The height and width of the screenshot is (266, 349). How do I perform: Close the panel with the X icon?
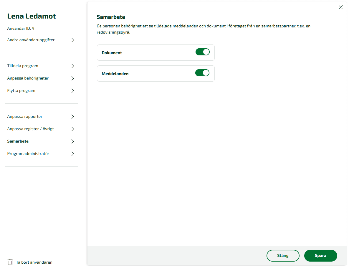point(340,7)
